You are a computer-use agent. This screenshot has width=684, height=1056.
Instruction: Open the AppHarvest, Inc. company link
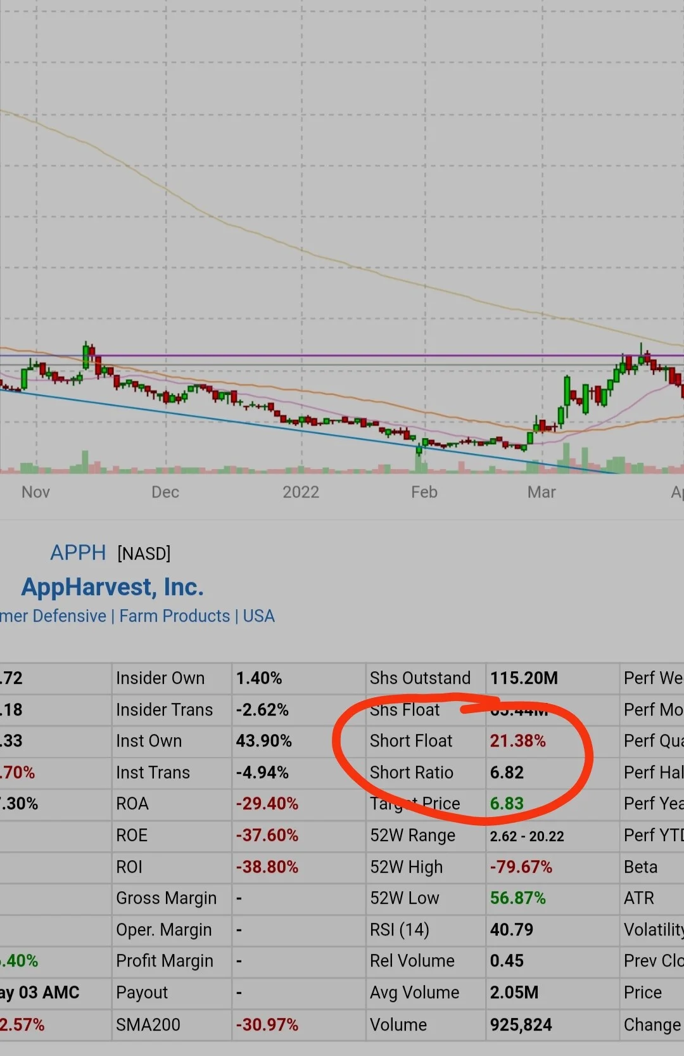(x=113, y=587)
